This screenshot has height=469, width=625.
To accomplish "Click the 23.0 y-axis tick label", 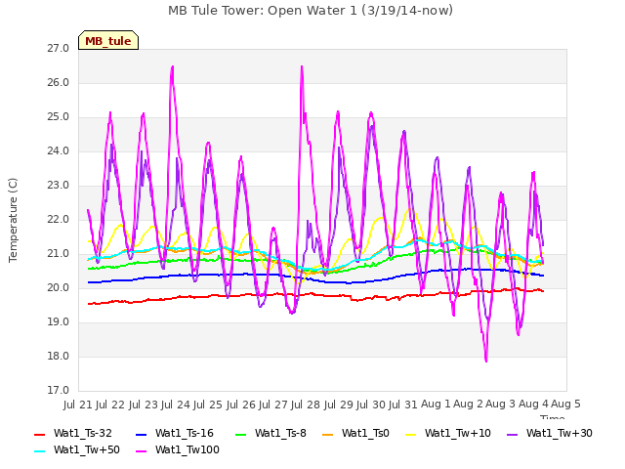I will [x=59, y=186].
